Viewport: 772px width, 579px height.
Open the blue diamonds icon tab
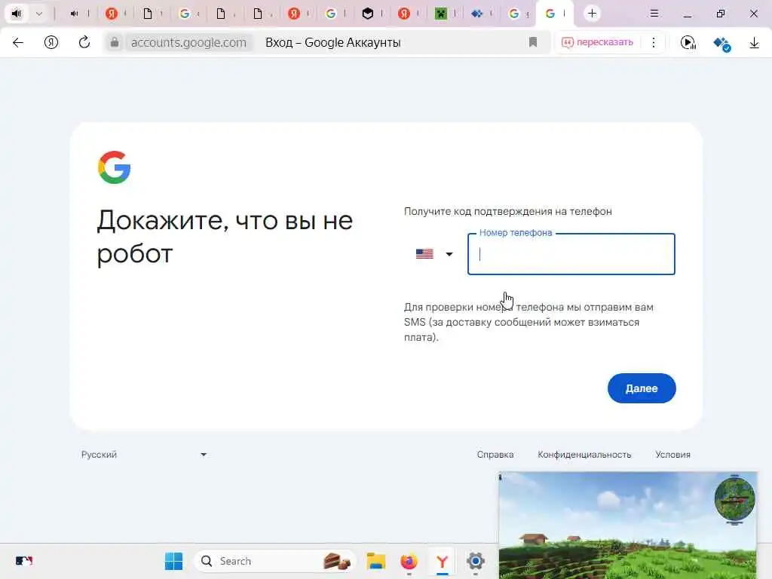point(476,14)
